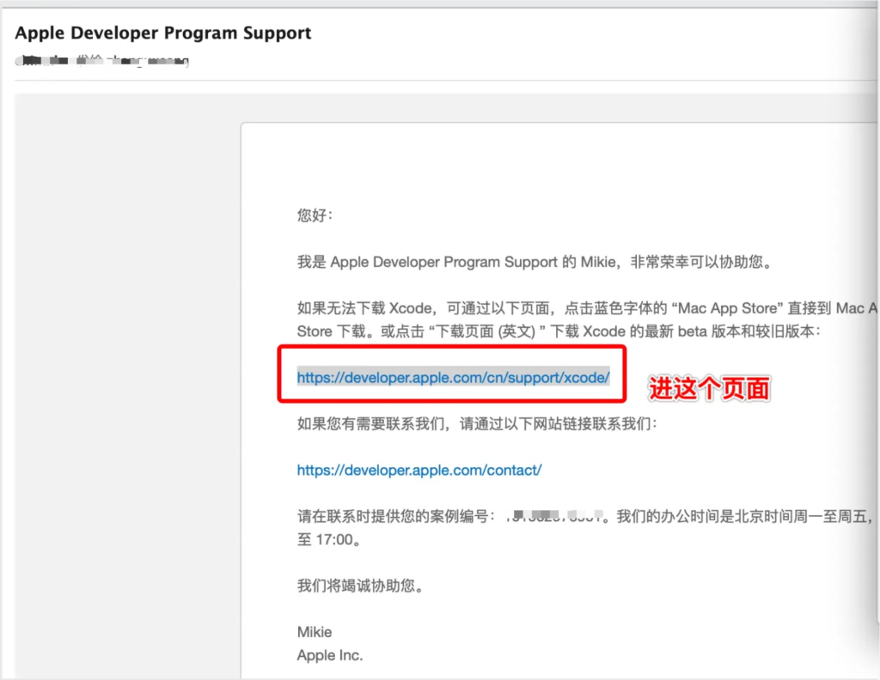The width and height of the screenshot is (880, 680).
Task: Click the line starting Store 下载。或点击
Action: [559, 331]
